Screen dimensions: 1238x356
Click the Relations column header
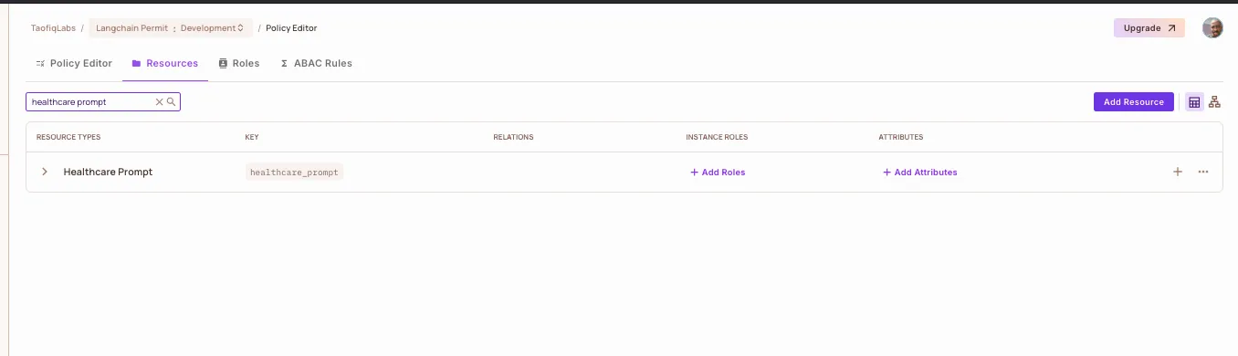[513, 138]
